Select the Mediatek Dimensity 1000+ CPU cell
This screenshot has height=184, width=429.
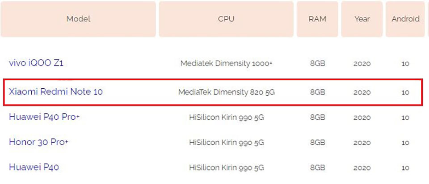coord(226,64)
